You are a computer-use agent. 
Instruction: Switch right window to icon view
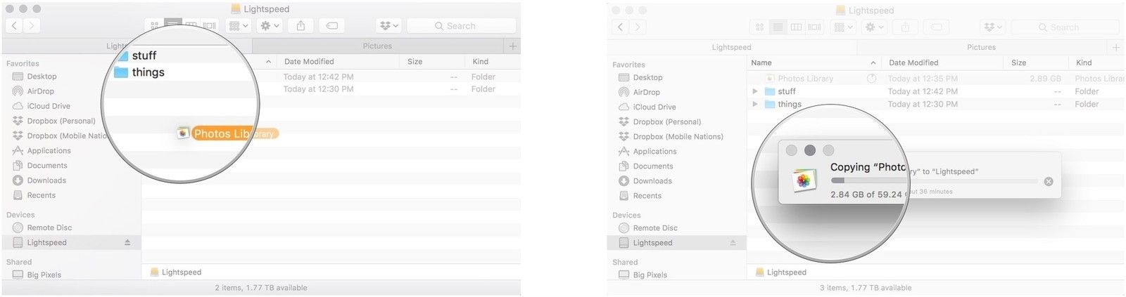[x=759, y=27]
